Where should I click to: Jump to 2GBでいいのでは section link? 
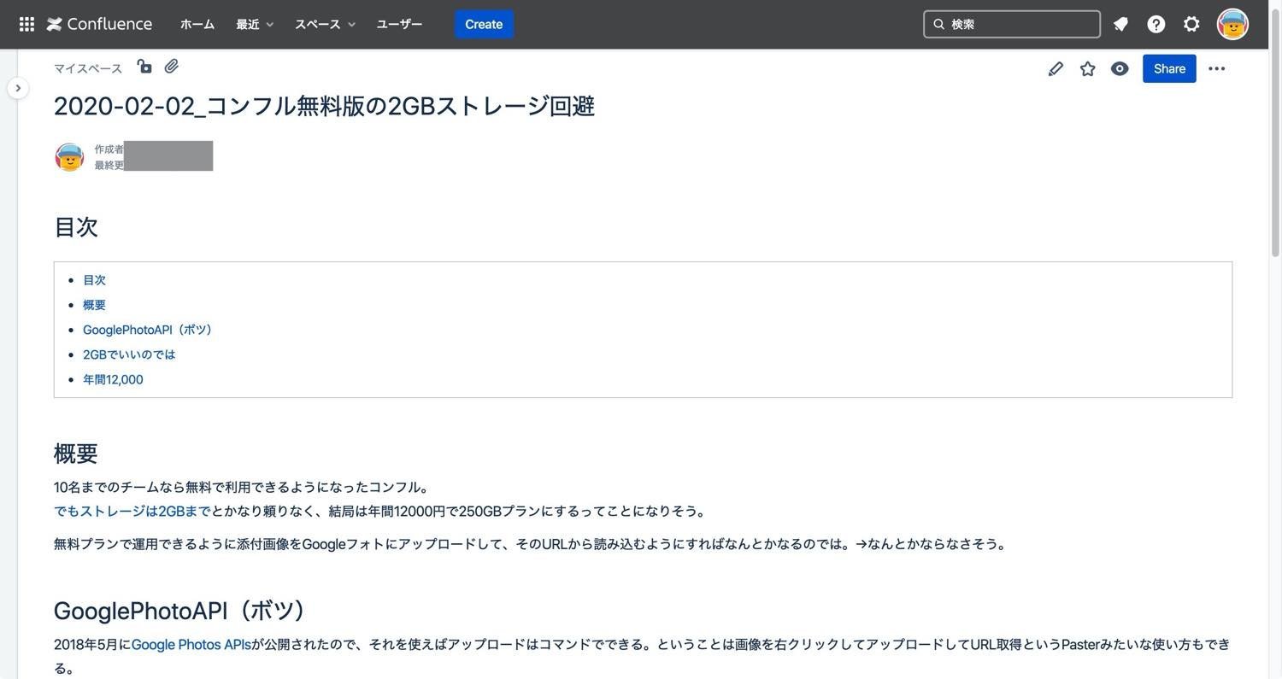click(129, 354)
